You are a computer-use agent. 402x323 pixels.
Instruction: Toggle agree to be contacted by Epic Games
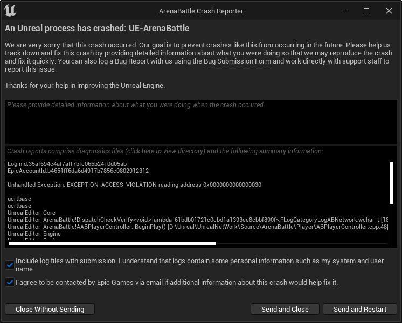coord(10,282)
